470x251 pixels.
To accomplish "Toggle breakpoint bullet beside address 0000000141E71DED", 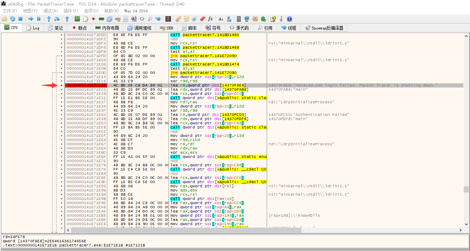I will (62, 35).
